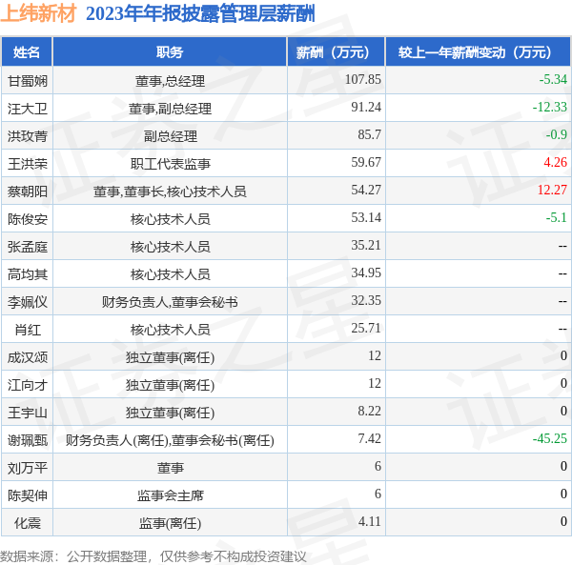Click the 职务 column header
The image size is (572, 565).
pyautogui.click(x=170, y=52)
